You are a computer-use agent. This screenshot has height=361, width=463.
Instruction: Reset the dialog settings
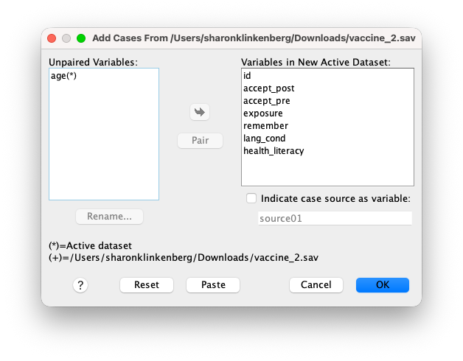pyautogui.click(x=147, y=285)
